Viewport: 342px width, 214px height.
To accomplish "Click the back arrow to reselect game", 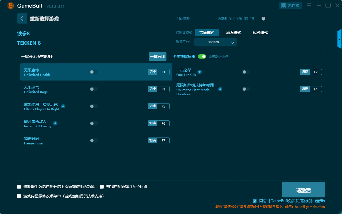I will (22, 18).
